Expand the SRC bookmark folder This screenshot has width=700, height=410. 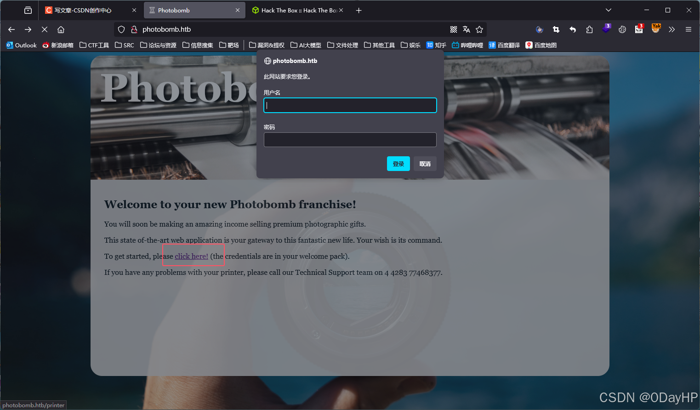(x=125, y=45)
